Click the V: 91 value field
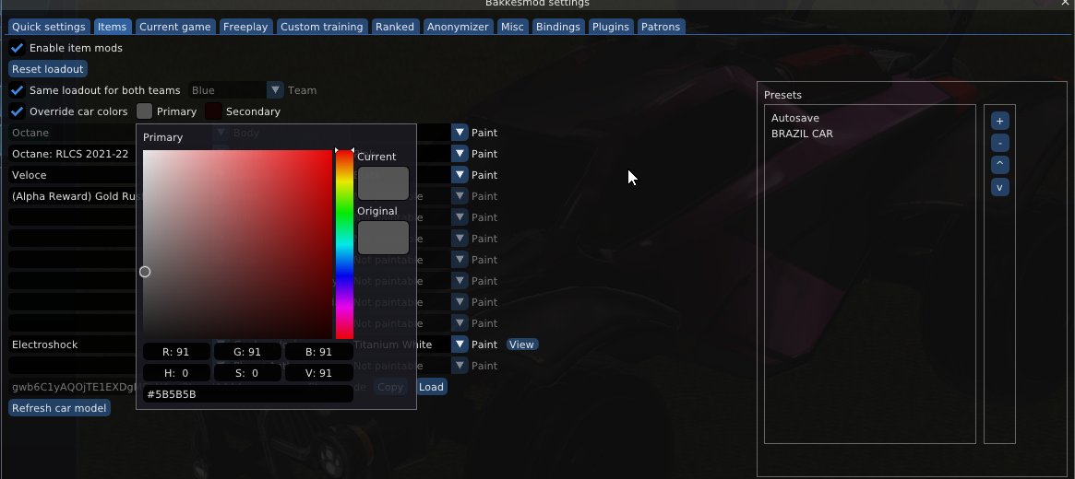 318,373
